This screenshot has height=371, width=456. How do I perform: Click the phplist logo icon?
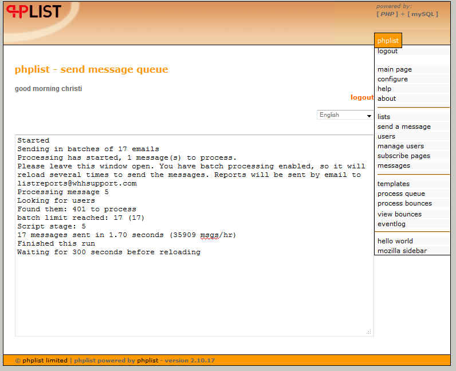tap(33, 12)
